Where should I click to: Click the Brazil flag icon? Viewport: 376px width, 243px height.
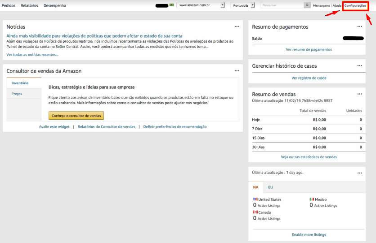[172, 5]
